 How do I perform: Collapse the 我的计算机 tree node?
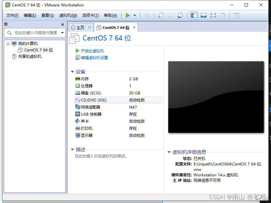[8, 44]
